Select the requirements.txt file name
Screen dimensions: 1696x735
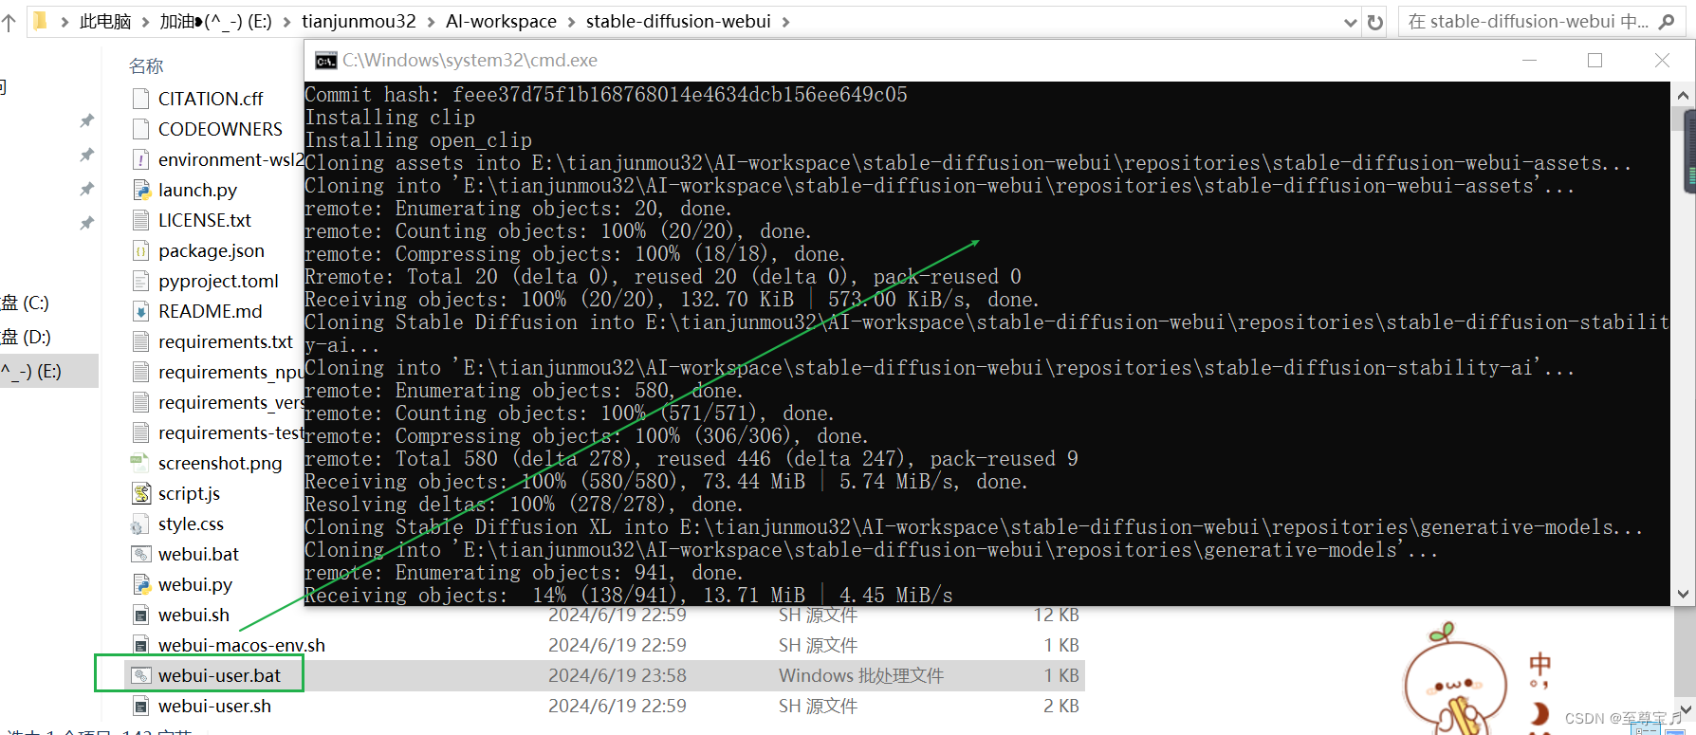(x=226, y=341)
